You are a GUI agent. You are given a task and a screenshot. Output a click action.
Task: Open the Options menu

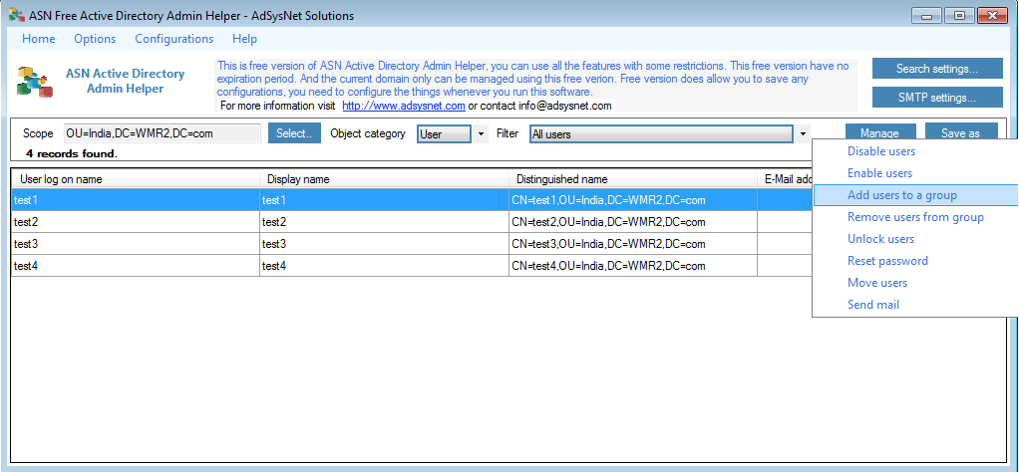[x=95, y=38]
